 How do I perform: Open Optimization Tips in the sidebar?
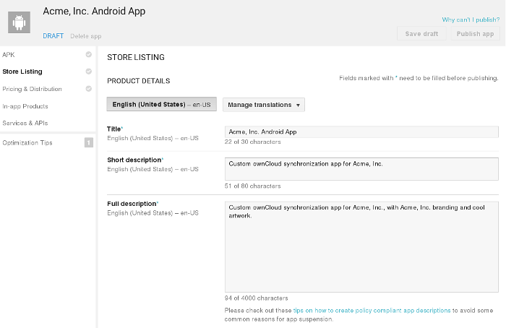[27, 143]
